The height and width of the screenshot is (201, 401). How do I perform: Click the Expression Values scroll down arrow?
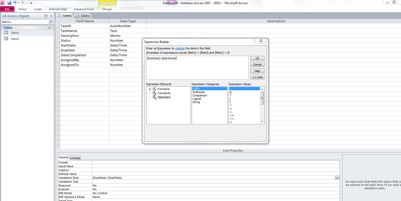[262, 122]
